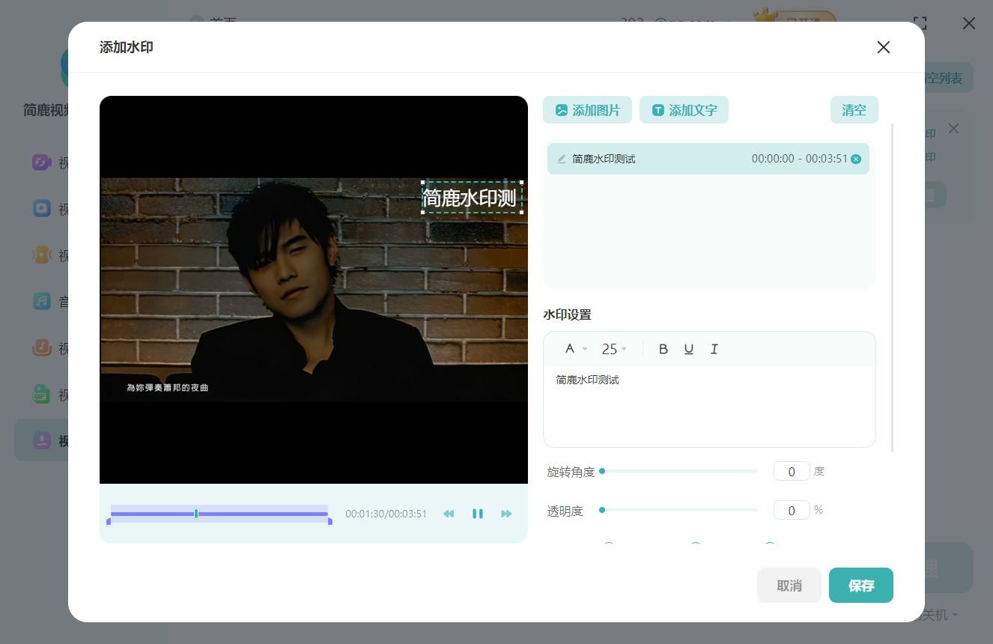Click the 旋转角度 slider handle
The width and height of the screenshot is (993, 644).
click(602, 471)
